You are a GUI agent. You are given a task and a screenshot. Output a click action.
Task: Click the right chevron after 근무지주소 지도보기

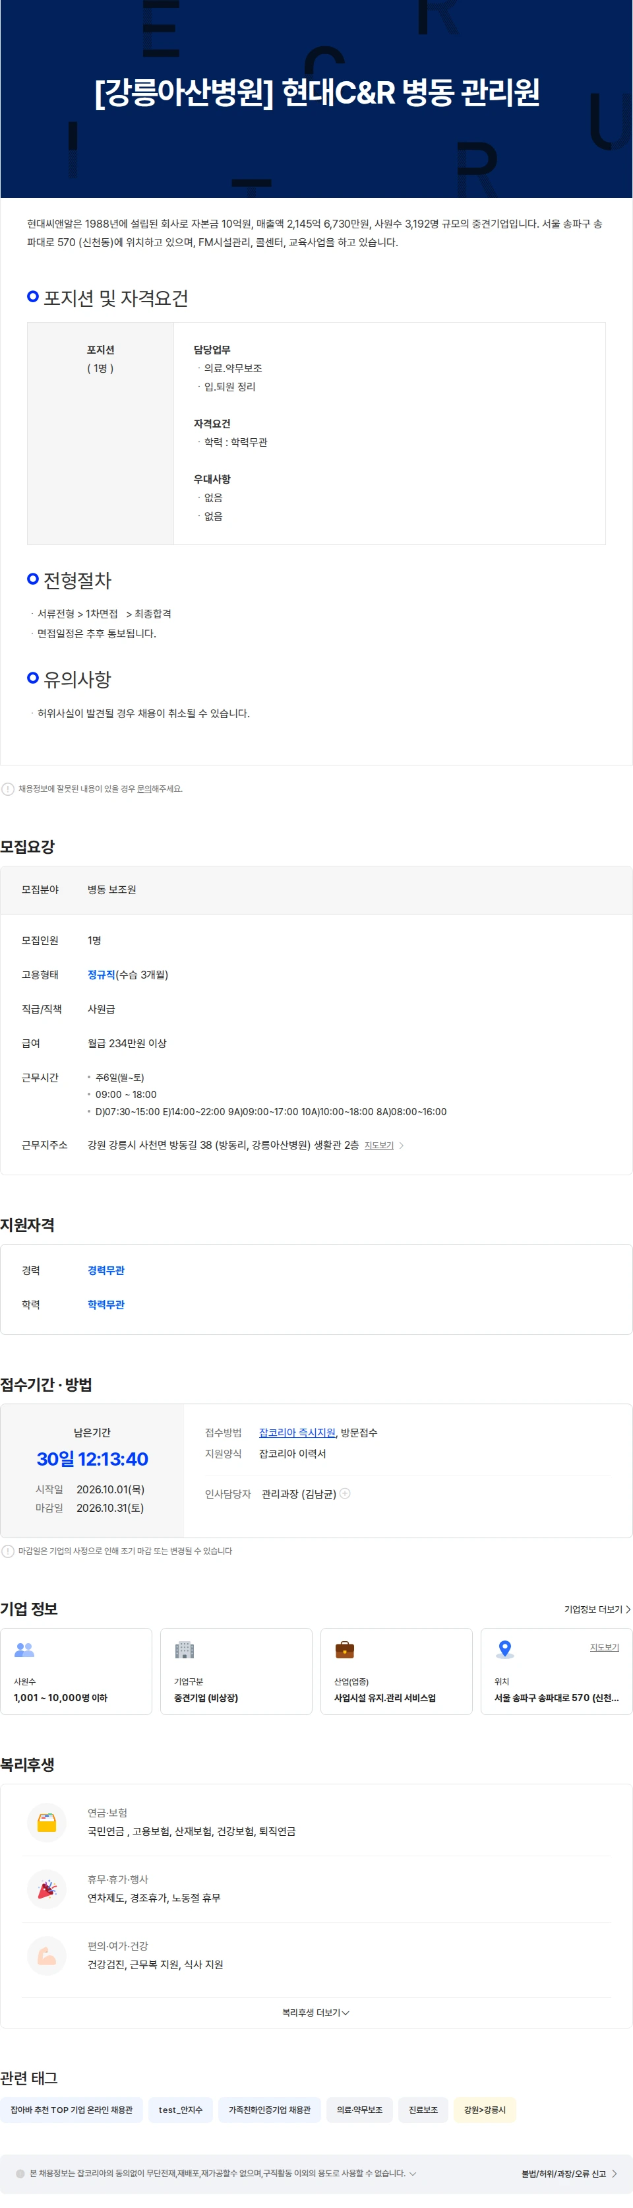(x=402, y=1145)
